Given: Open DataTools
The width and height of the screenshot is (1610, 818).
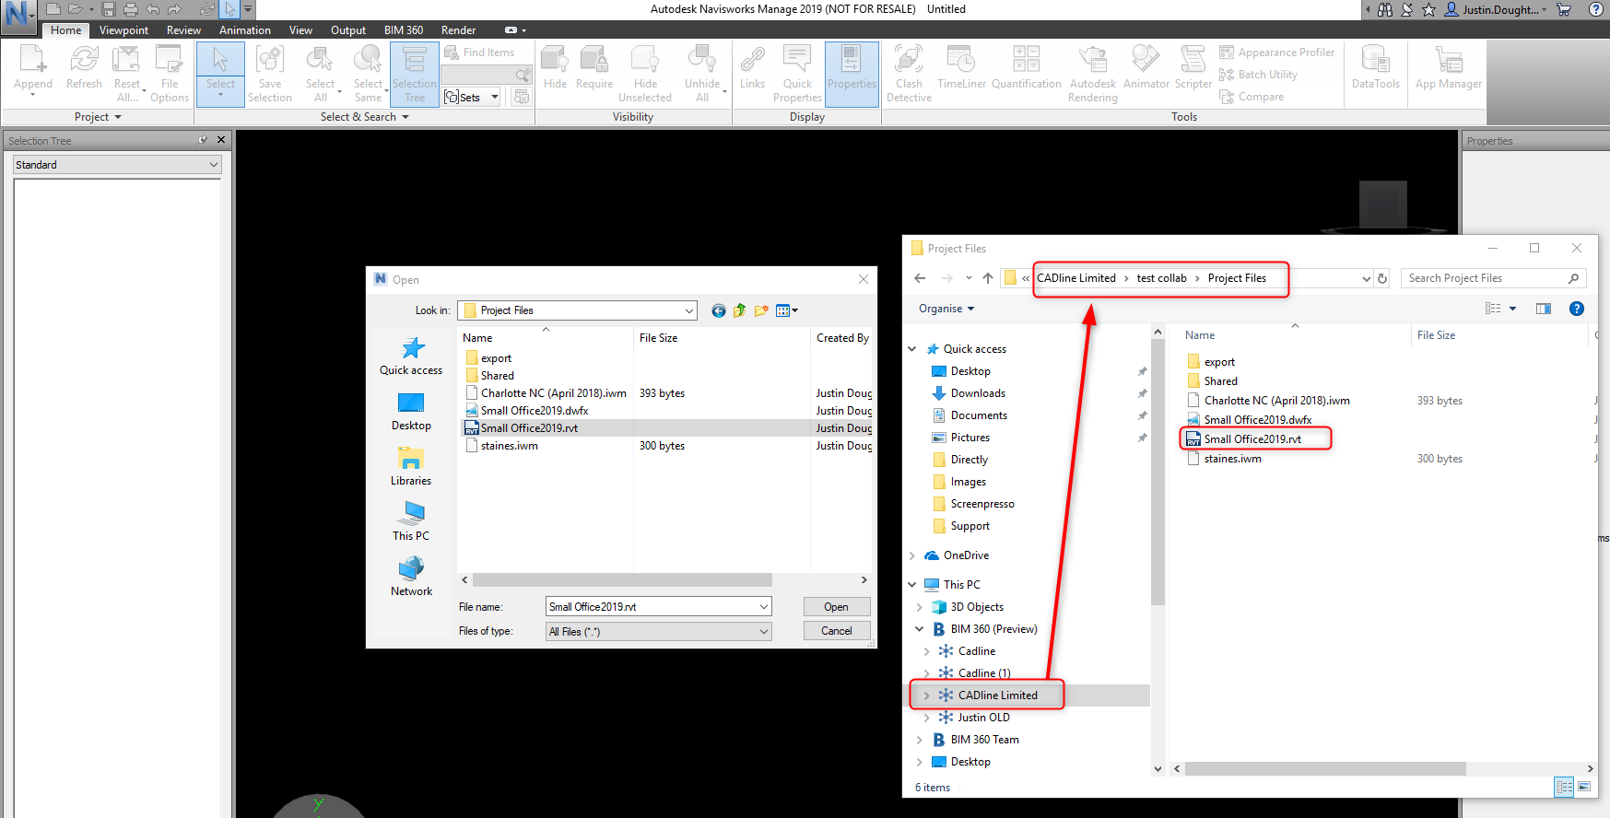Looking at the screenshot, I should coord(1376,67).
